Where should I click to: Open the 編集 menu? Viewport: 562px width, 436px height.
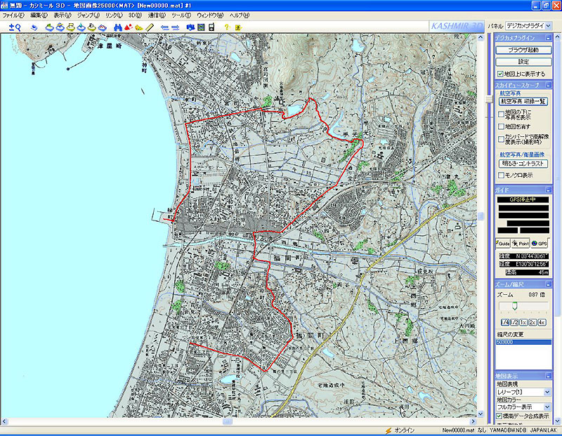coord(39,15)
